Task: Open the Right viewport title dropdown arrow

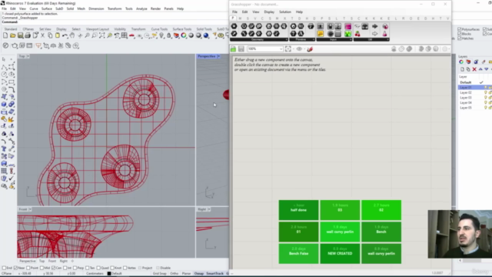Action: tap(209, 209)
